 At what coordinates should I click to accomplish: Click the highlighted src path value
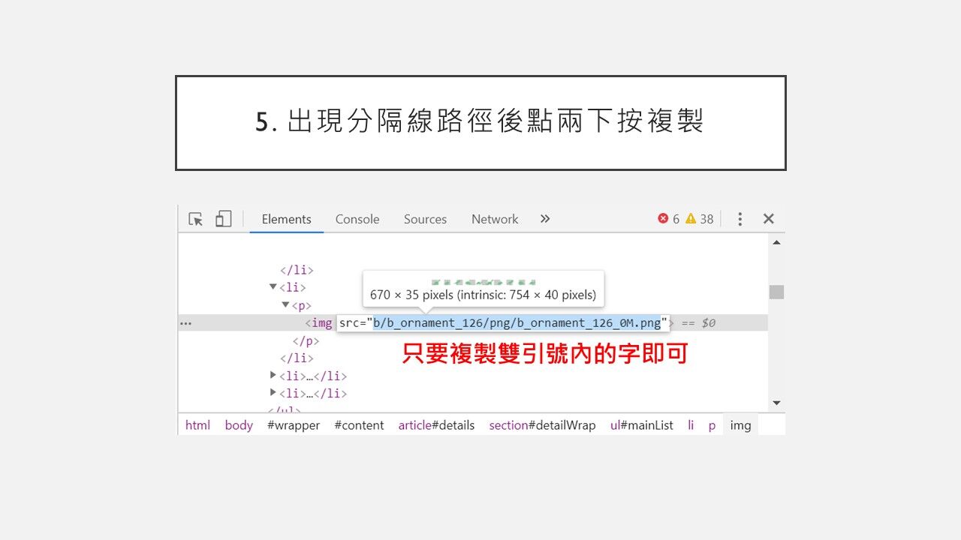pyautogui.click(x=517, y=322)
